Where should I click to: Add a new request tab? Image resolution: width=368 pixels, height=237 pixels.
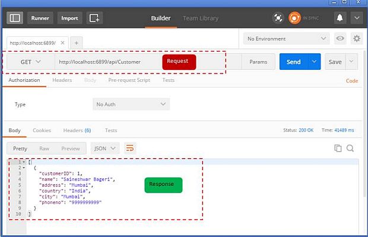[77, 43]
